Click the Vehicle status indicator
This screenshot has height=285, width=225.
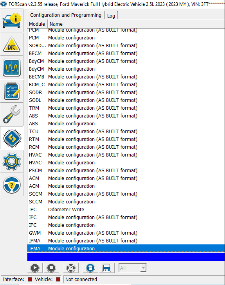tap(58, 280)
